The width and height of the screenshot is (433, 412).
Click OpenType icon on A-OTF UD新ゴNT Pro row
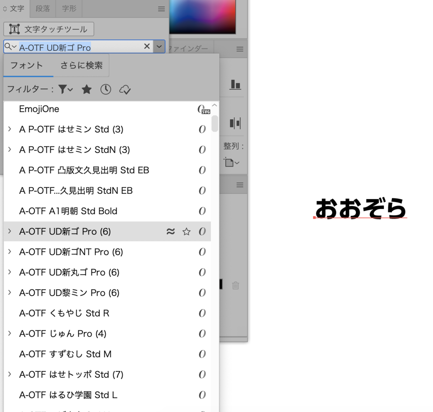click(x=202, y=252)
